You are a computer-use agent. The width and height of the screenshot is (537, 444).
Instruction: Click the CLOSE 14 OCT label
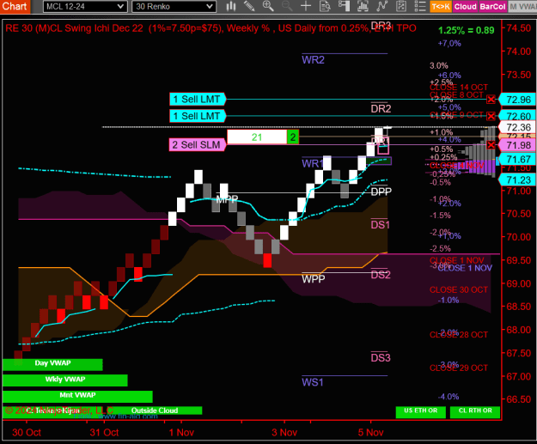[x=459, y=87]
